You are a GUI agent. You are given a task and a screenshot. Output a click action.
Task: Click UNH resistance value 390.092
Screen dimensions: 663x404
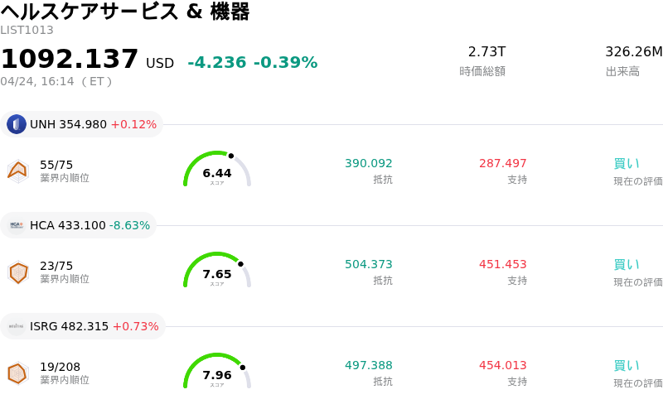[369, 163]
